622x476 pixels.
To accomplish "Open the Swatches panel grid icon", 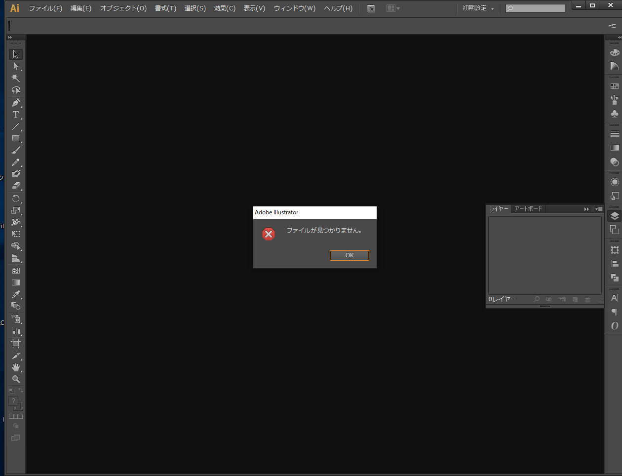I will coord(615,86).
